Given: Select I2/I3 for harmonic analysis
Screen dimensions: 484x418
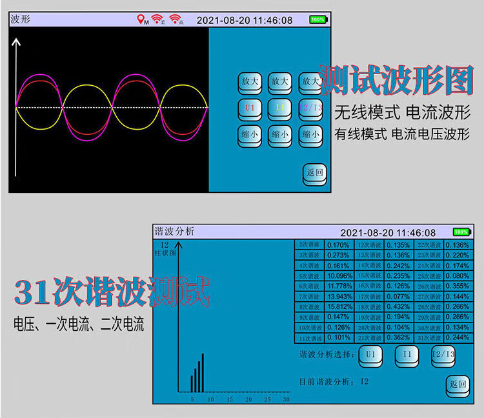Looking at the screenshot, I should point(443,354).
